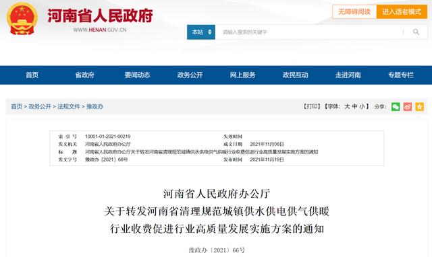
Task: Open 无障碍阅读 accessible reading mode
Action: 354,12
